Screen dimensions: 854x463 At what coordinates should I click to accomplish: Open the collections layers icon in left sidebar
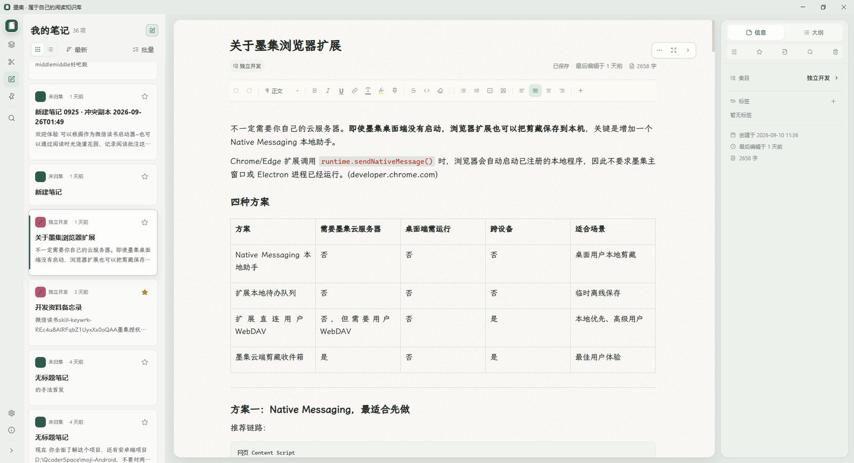[x=11, y=45]
